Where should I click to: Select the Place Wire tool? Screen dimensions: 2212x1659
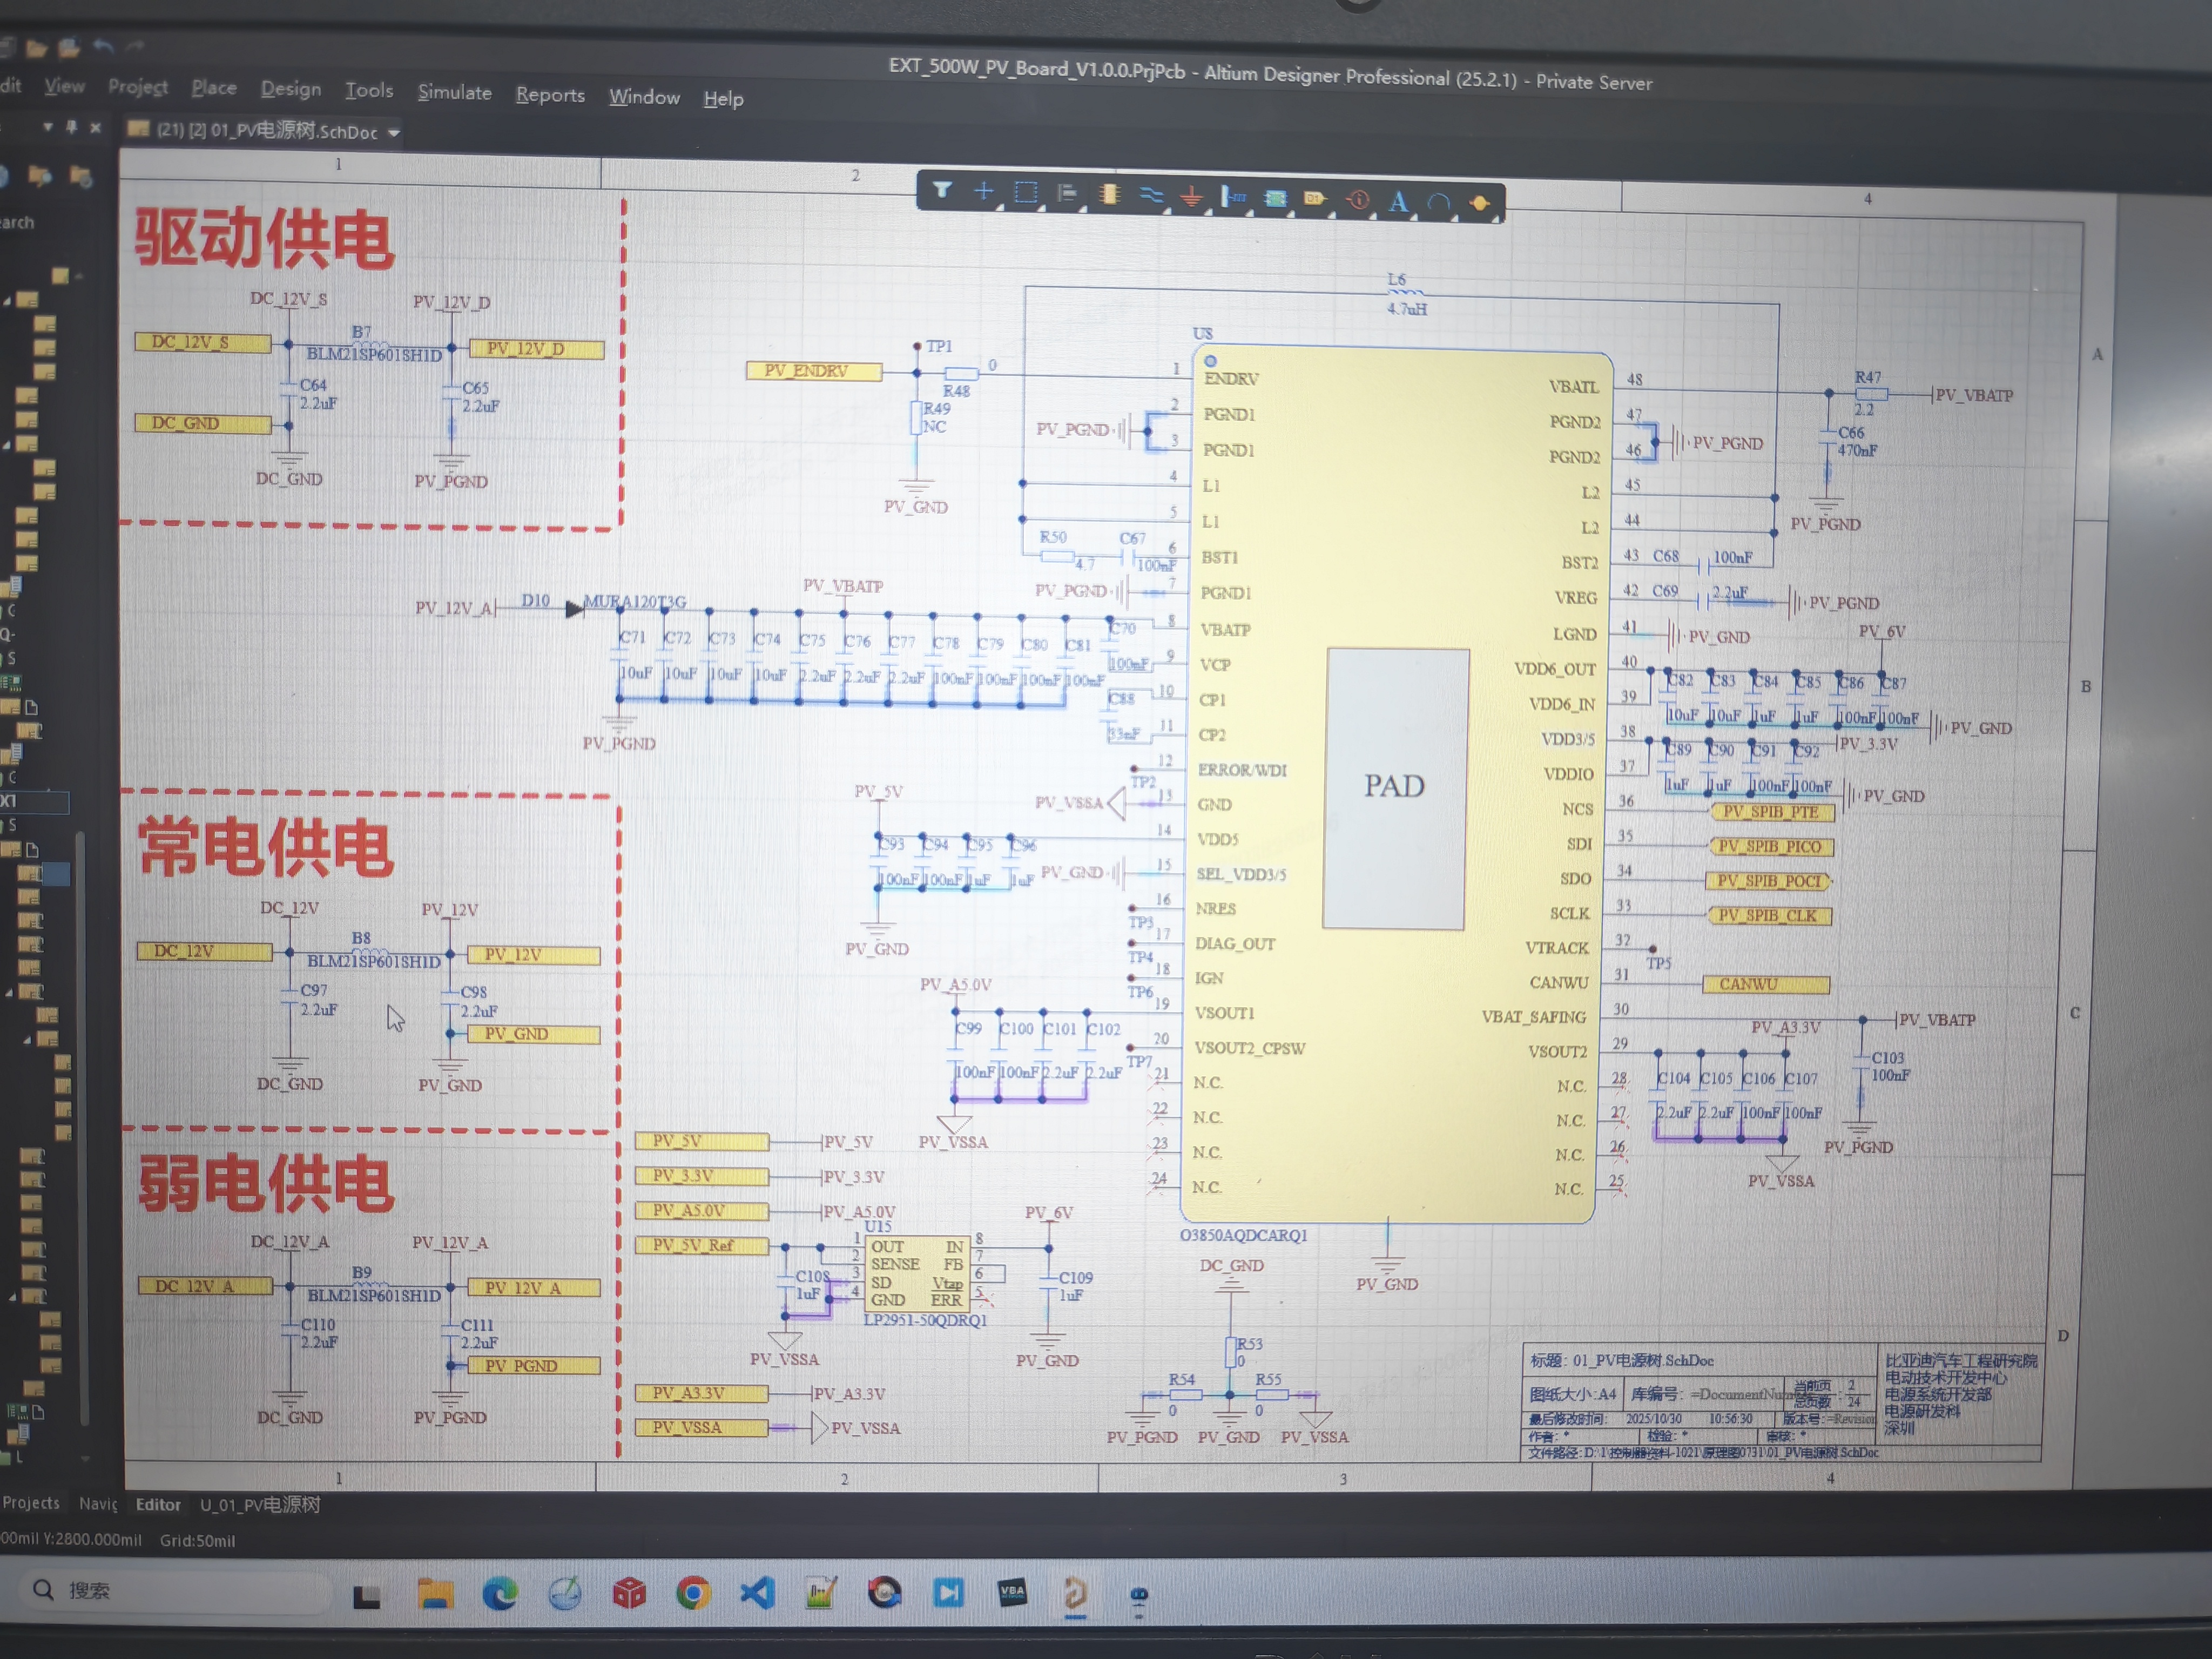tap(1151, 196)
